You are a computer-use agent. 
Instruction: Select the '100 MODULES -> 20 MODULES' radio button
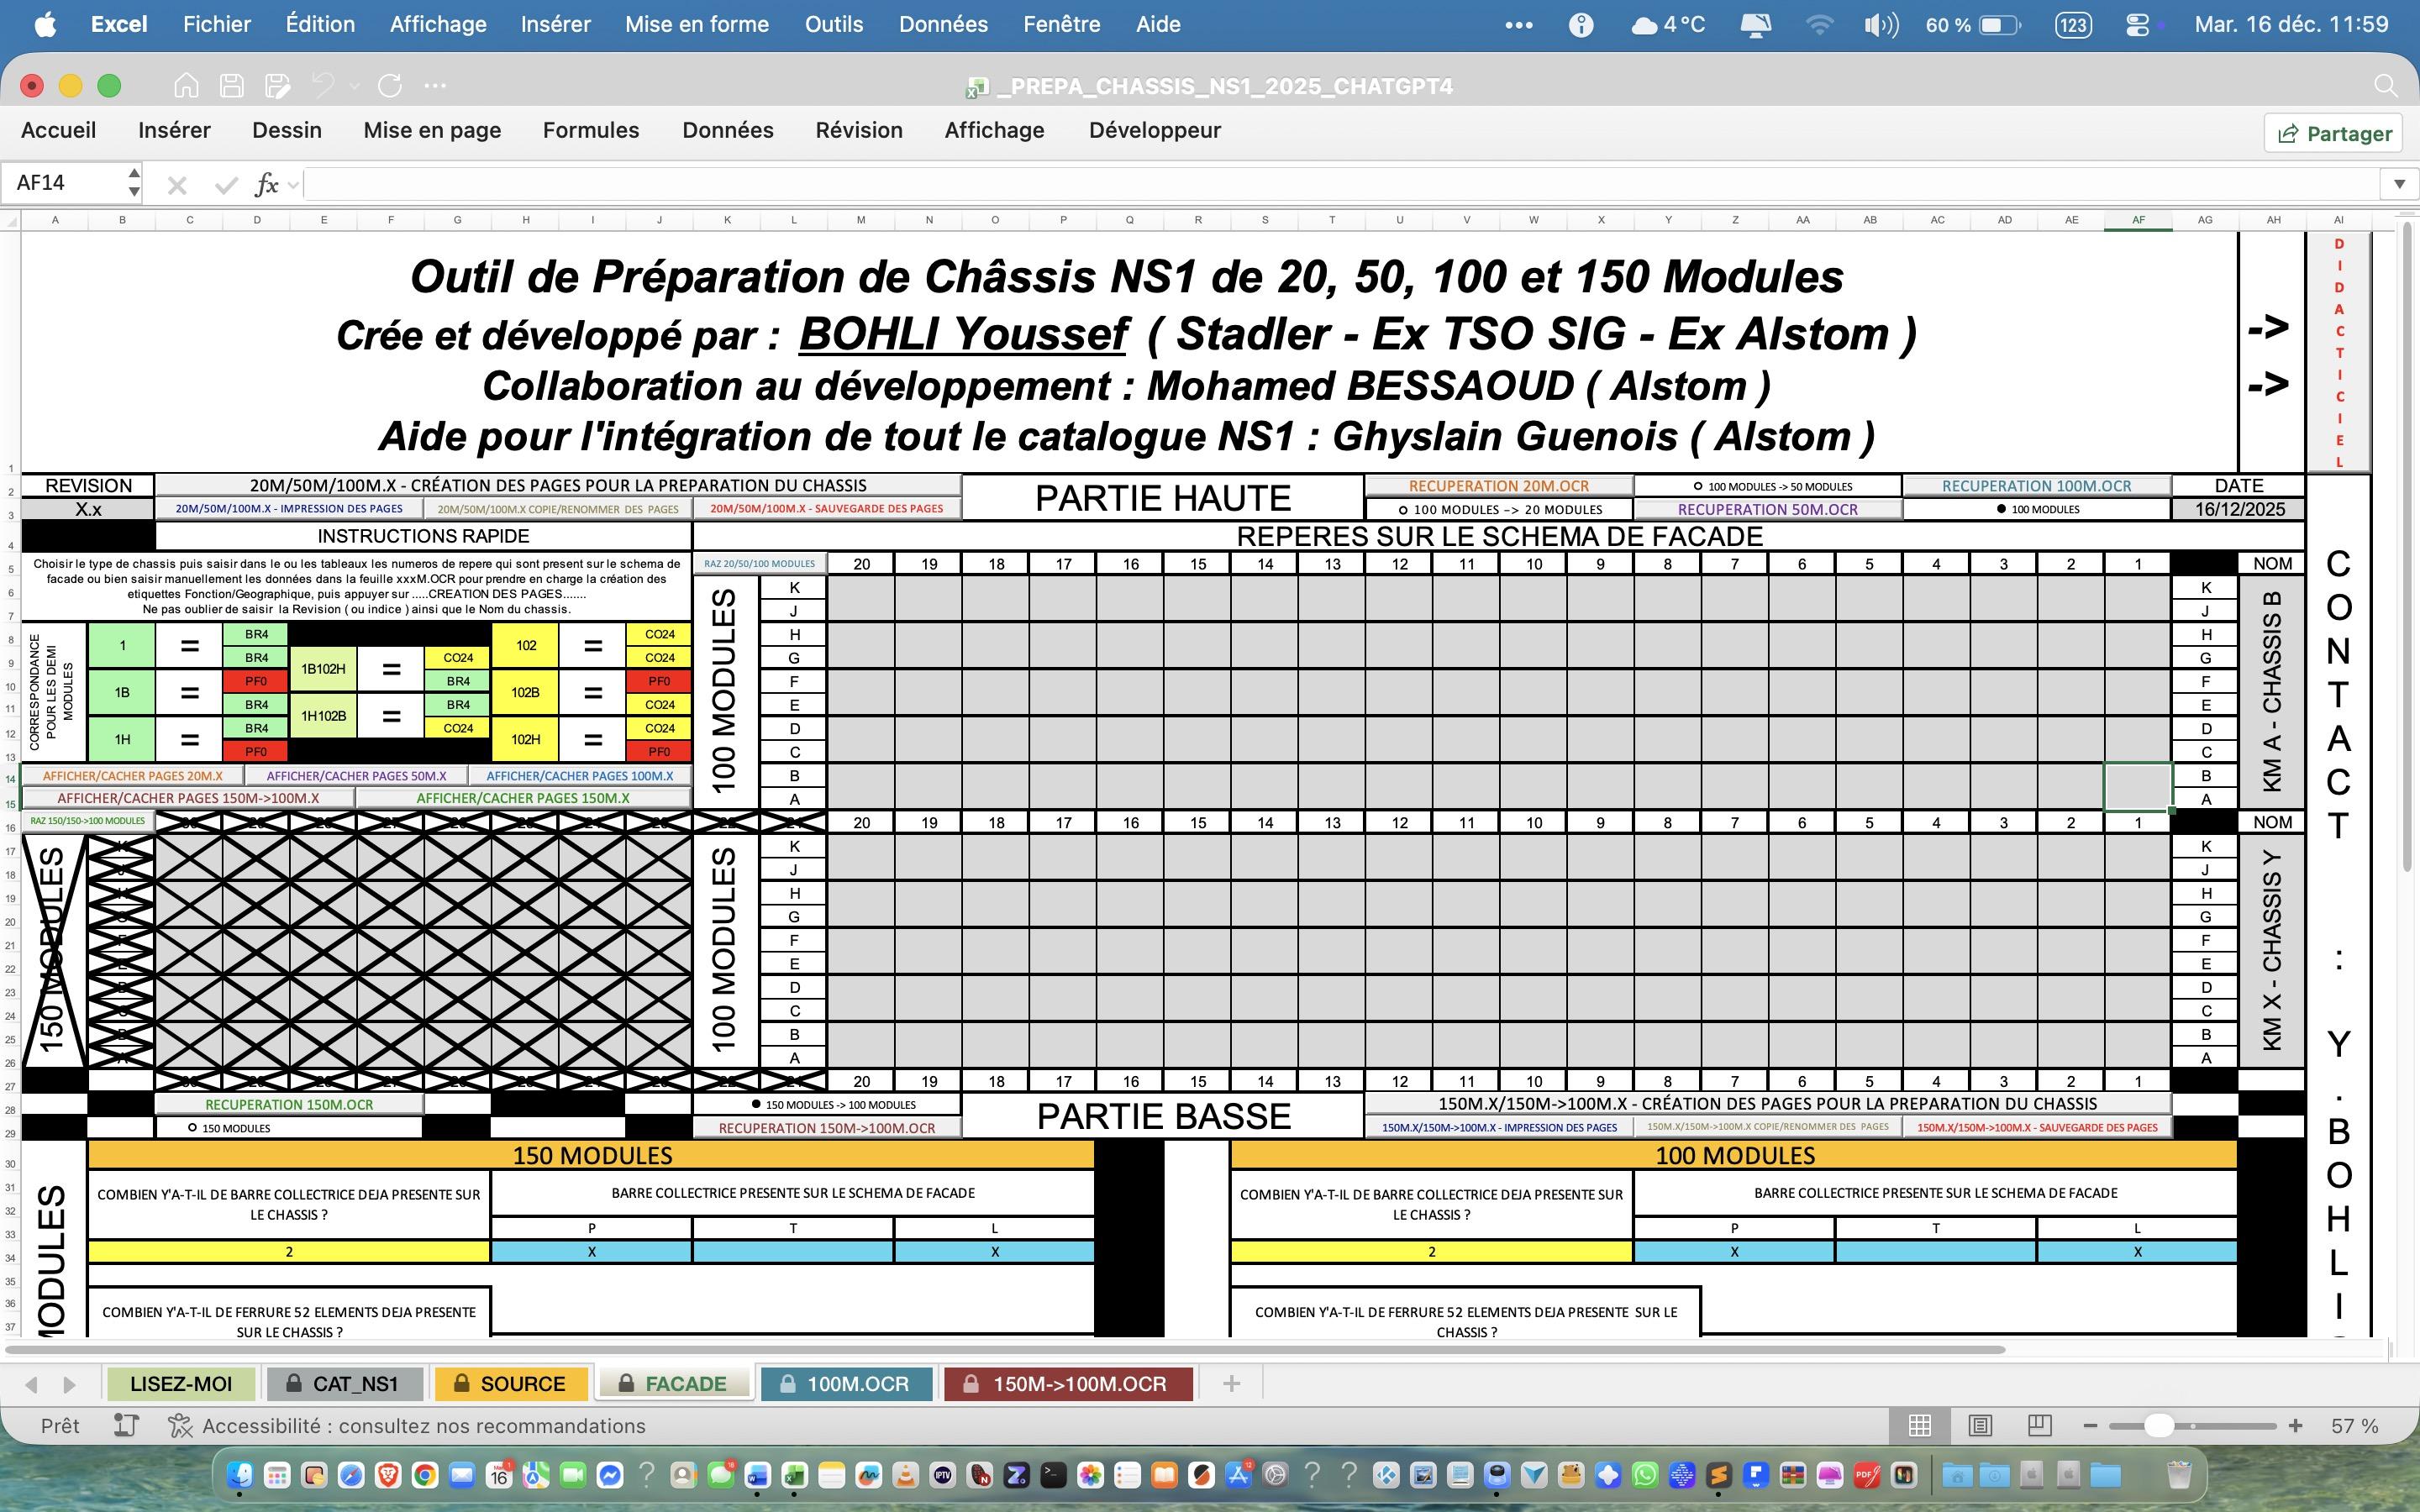coord(1403,510)
